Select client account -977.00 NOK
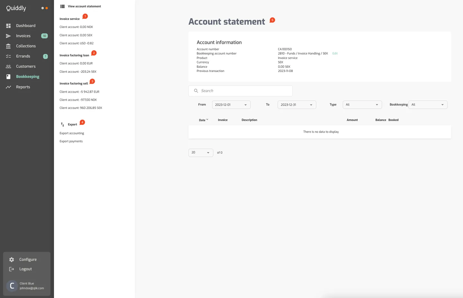 click(78, 100)
